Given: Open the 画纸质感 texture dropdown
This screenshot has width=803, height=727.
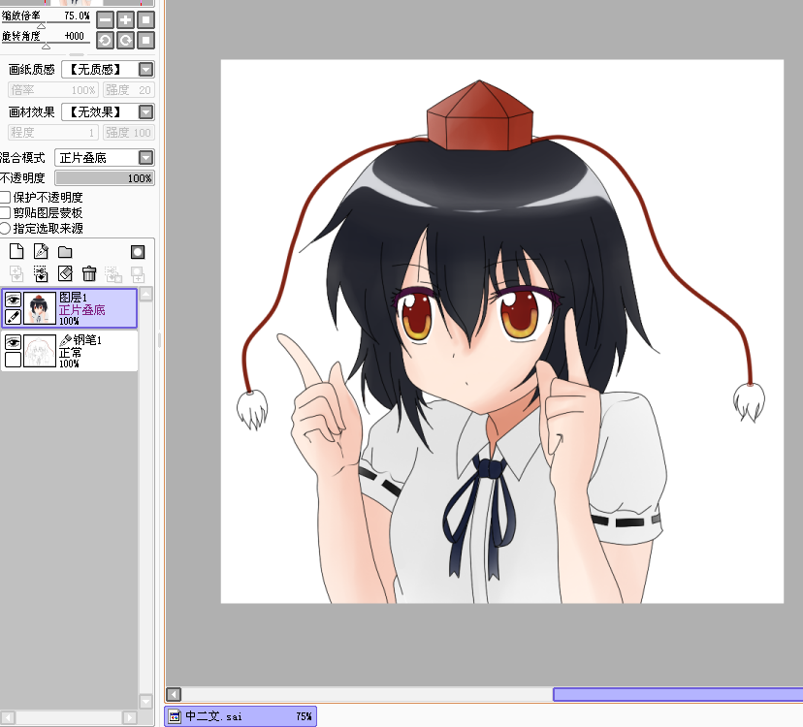Looking at the screenshot, I should [x=145, y=69].
